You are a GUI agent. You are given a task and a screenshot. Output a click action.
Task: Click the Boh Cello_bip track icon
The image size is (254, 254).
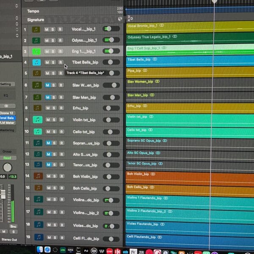[38, 188]
